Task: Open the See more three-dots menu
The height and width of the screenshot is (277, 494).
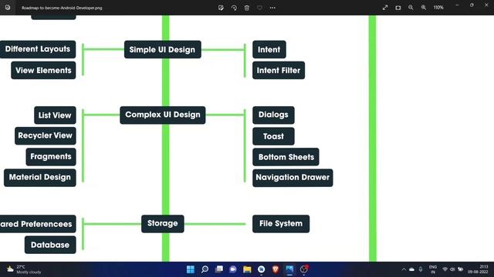Action: click(x=272, y=8)
